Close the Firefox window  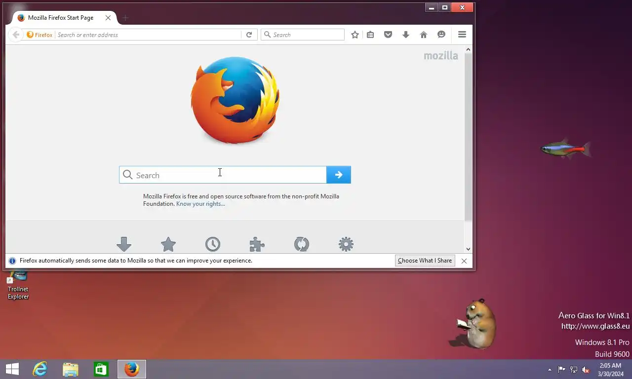[x=462, y=7]
